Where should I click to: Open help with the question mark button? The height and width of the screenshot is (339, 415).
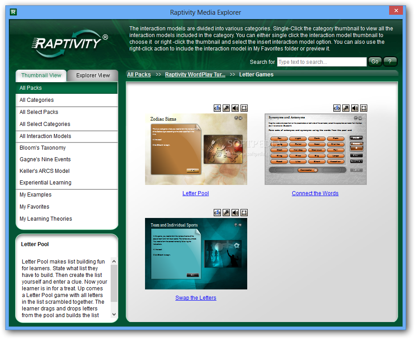click(390, 62)
